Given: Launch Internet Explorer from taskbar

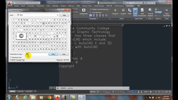Looking at the screenshot, I should tap(25, 97).
